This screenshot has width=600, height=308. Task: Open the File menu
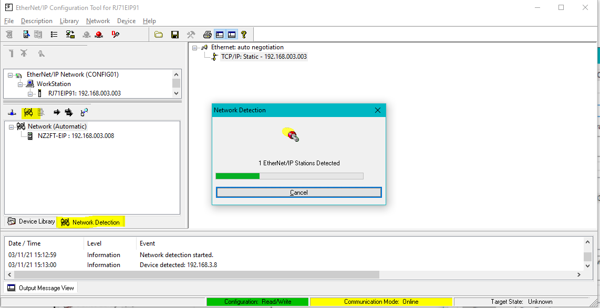point(9,21)
